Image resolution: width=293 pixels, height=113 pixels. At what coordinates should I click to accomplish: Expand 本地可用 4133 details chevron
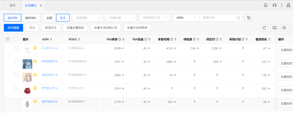tap(175, 48)
